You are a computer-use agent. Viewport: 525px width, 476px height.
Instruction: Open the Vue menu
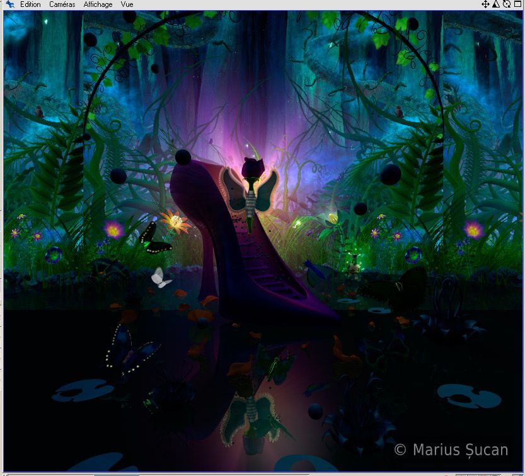tap(127, 4)
